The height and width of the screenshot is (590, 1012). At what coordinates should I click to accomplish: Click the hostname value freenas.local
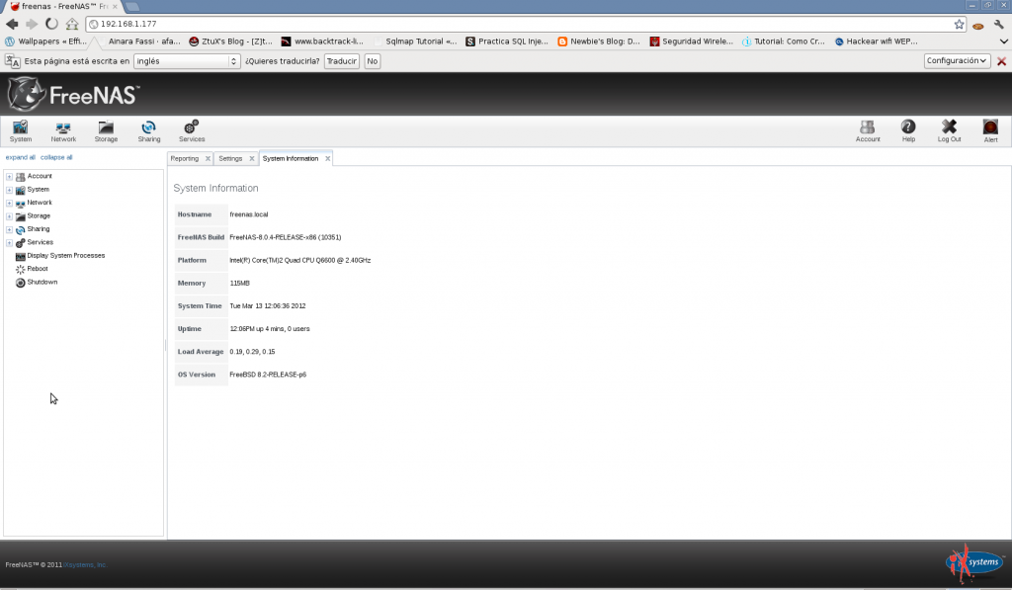pyautogui.click(x=248, y=214)
